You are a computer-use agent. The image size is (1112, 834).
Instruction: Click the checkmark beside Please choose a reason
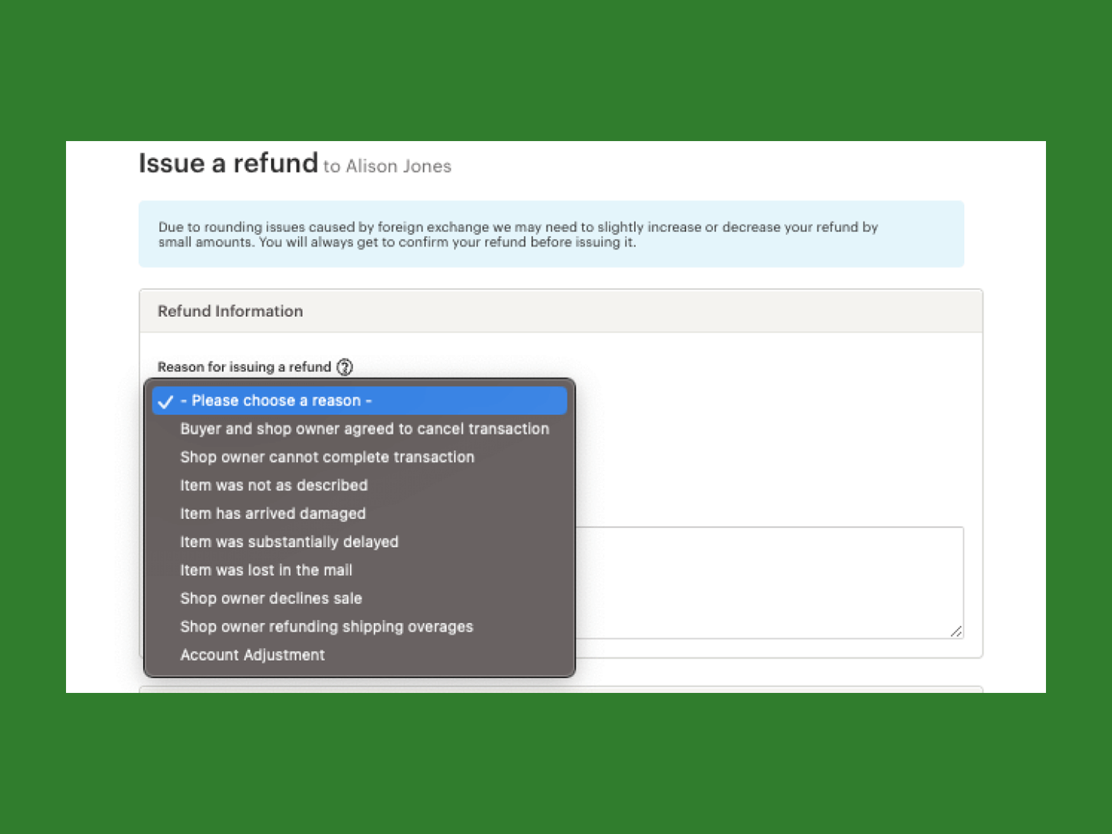(165, 402)
